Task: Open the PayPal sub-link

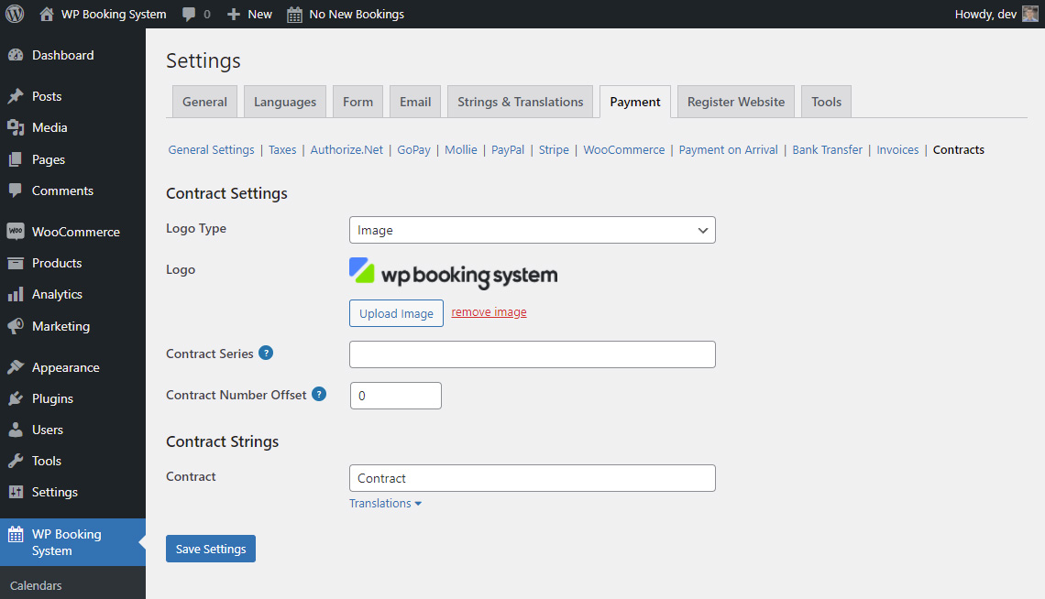Action: pyautogui.click(x=508, y=150)
